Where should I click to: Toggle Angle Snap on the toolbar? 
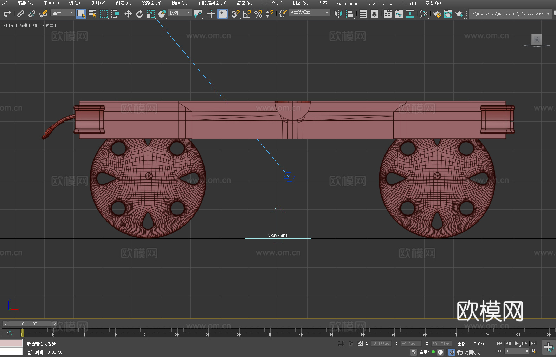[247, 14]
